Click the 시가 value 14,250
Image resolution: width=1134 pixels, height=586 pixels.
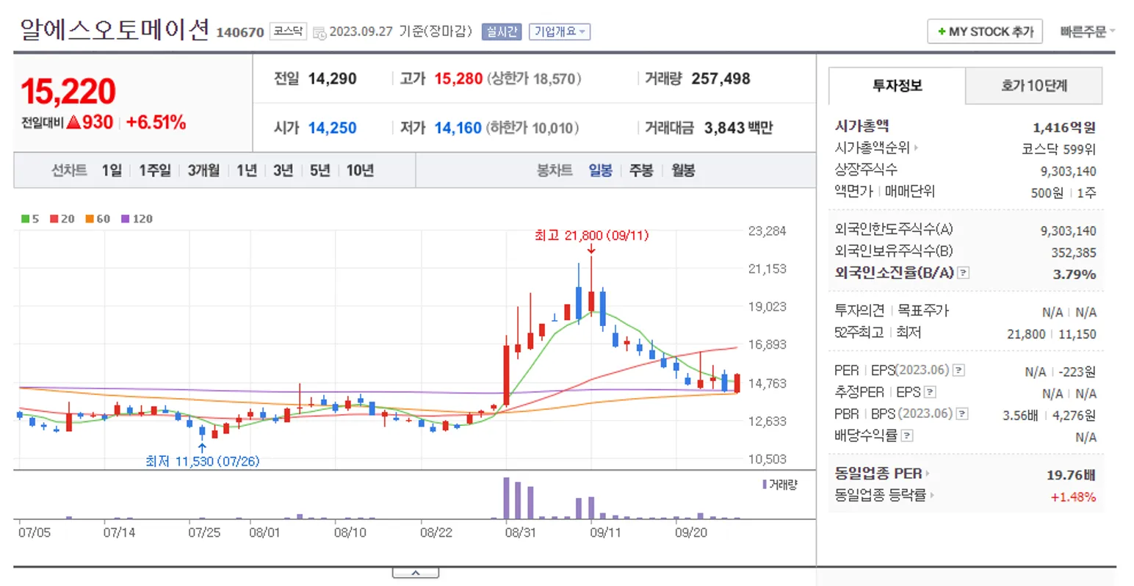coord(332,128)
